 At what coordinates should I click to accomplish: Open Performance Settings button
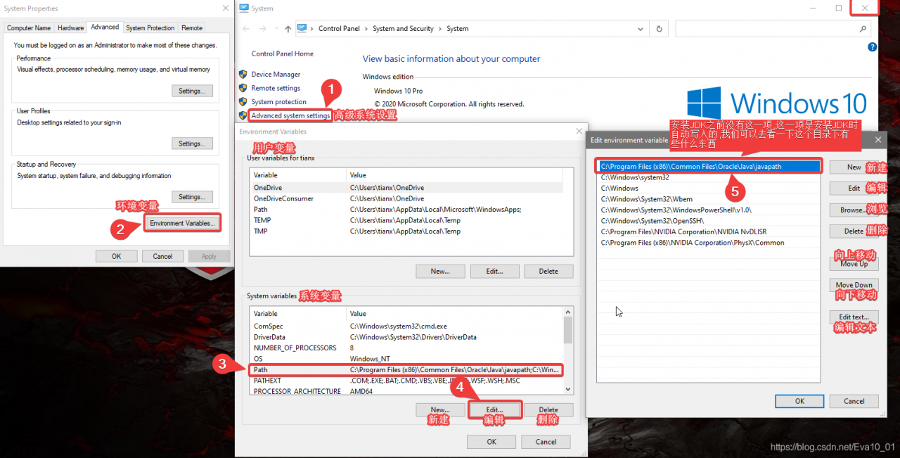(191, 91)
